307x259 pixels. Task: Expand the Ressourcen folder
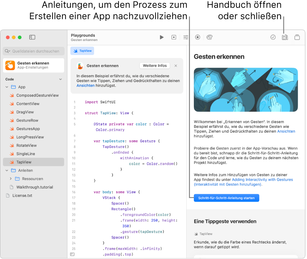pyautogui.click(x=11, y=179)
